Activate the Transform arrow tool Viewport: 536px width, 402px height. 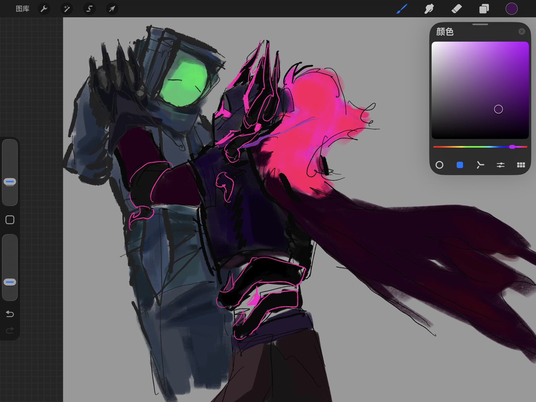point(112,8)
